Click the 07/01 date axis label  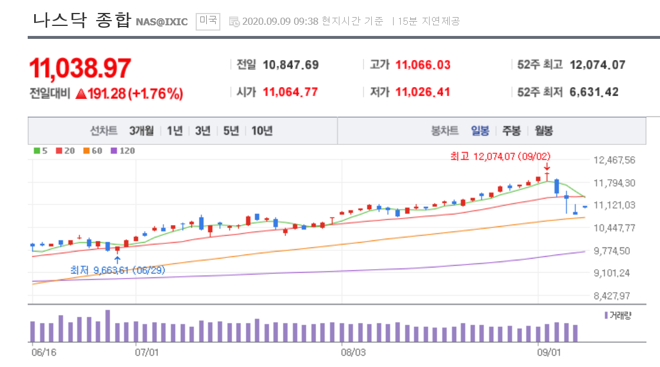pos(147,352)
